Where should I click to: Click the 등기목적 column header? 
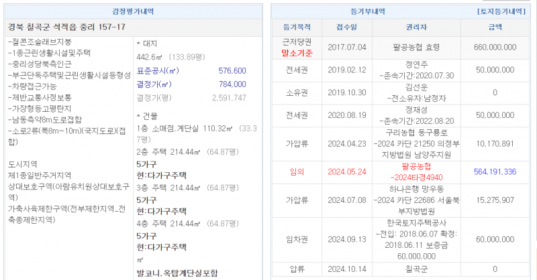[297, 27]
